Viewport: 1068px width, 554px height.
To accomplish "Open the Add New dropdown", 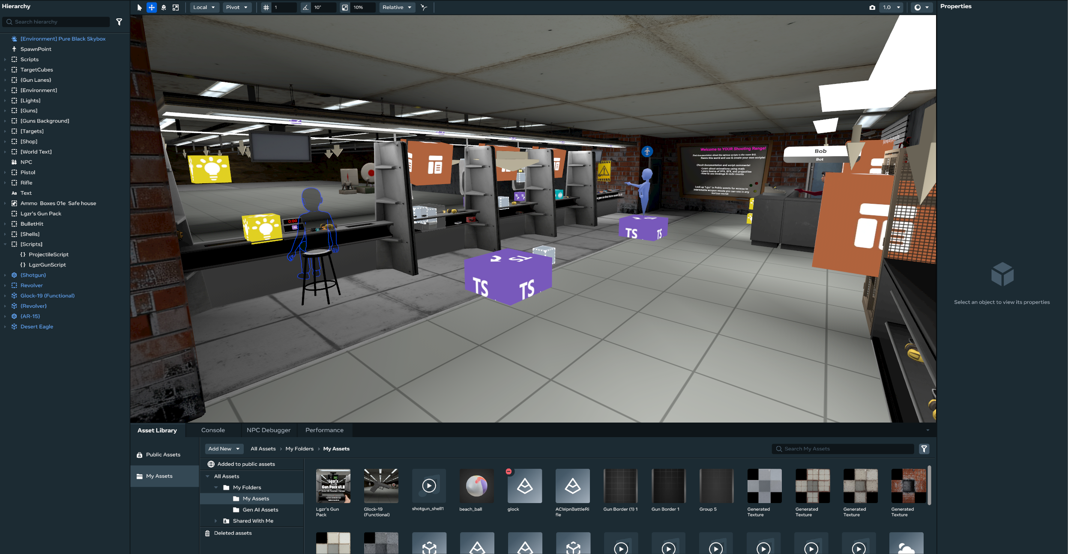I will point(224,449).
